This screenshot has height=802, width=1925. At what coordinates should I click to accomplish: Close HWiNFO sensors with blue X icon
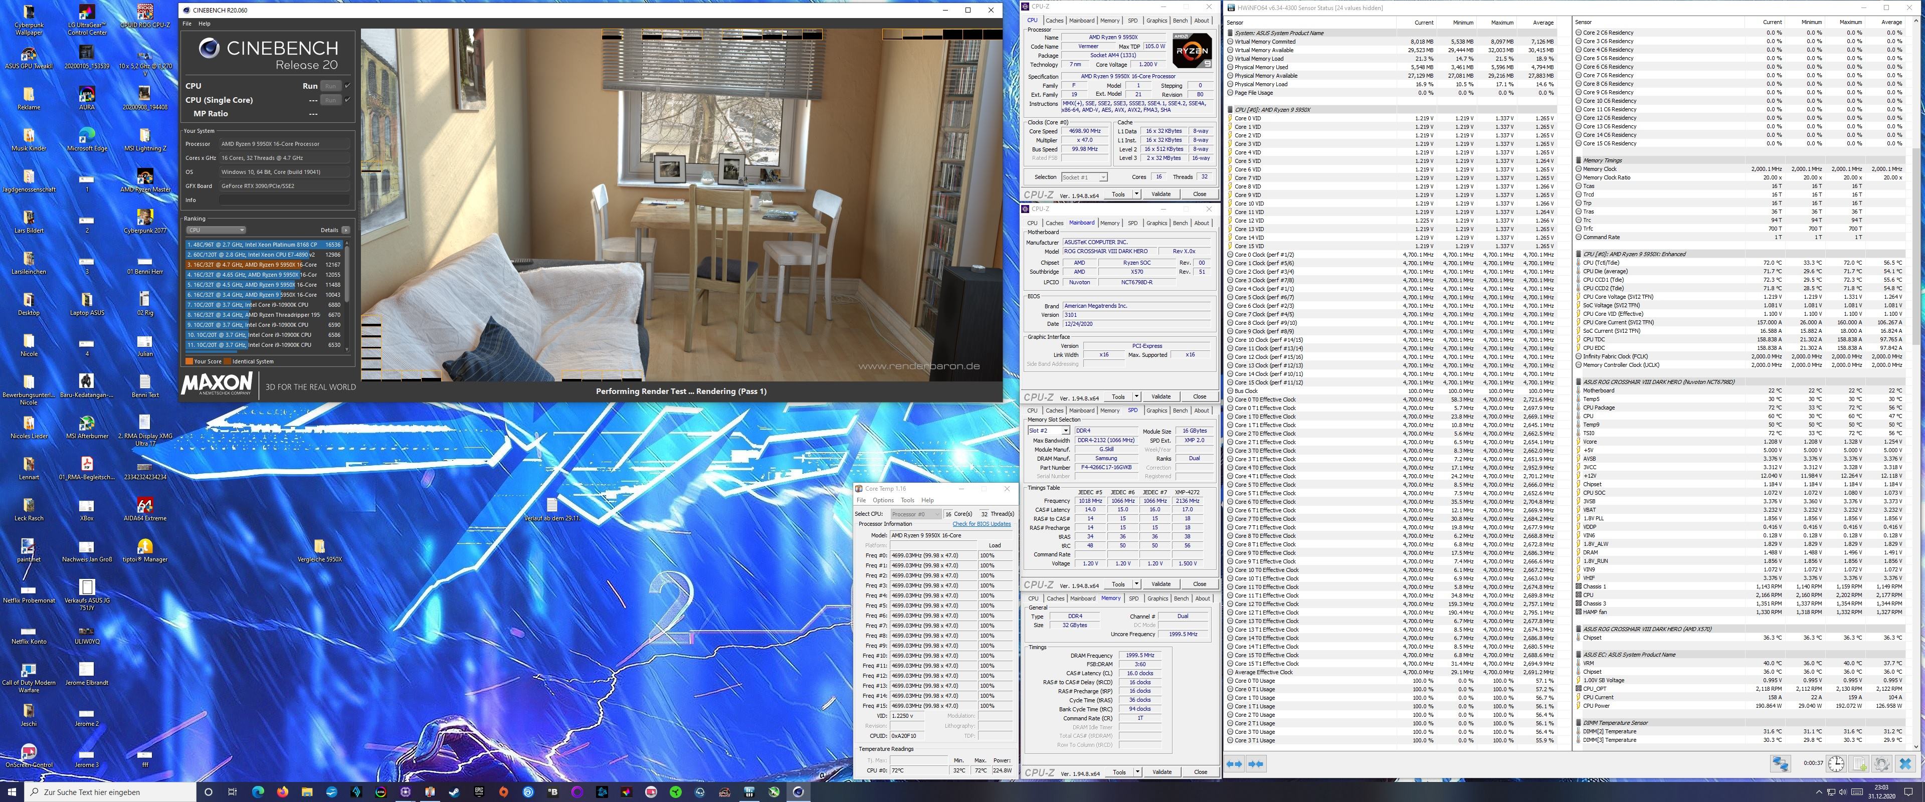click(1905, 764)
